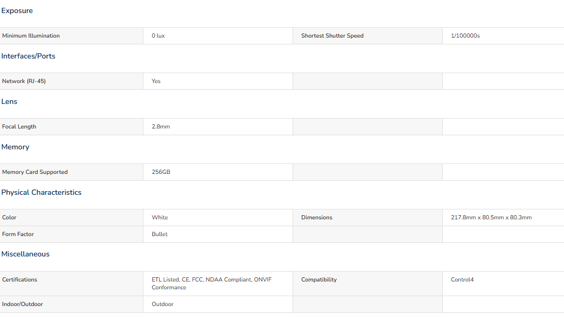564x317 pixels.
Task: Click the Miscellaneous section heading
Action: [x=25, y=254]
